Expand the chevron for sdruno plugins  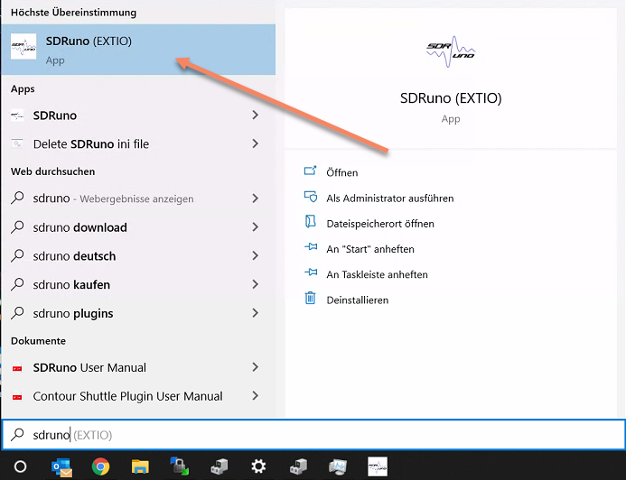pyautogui.click(x=255, y=313)
